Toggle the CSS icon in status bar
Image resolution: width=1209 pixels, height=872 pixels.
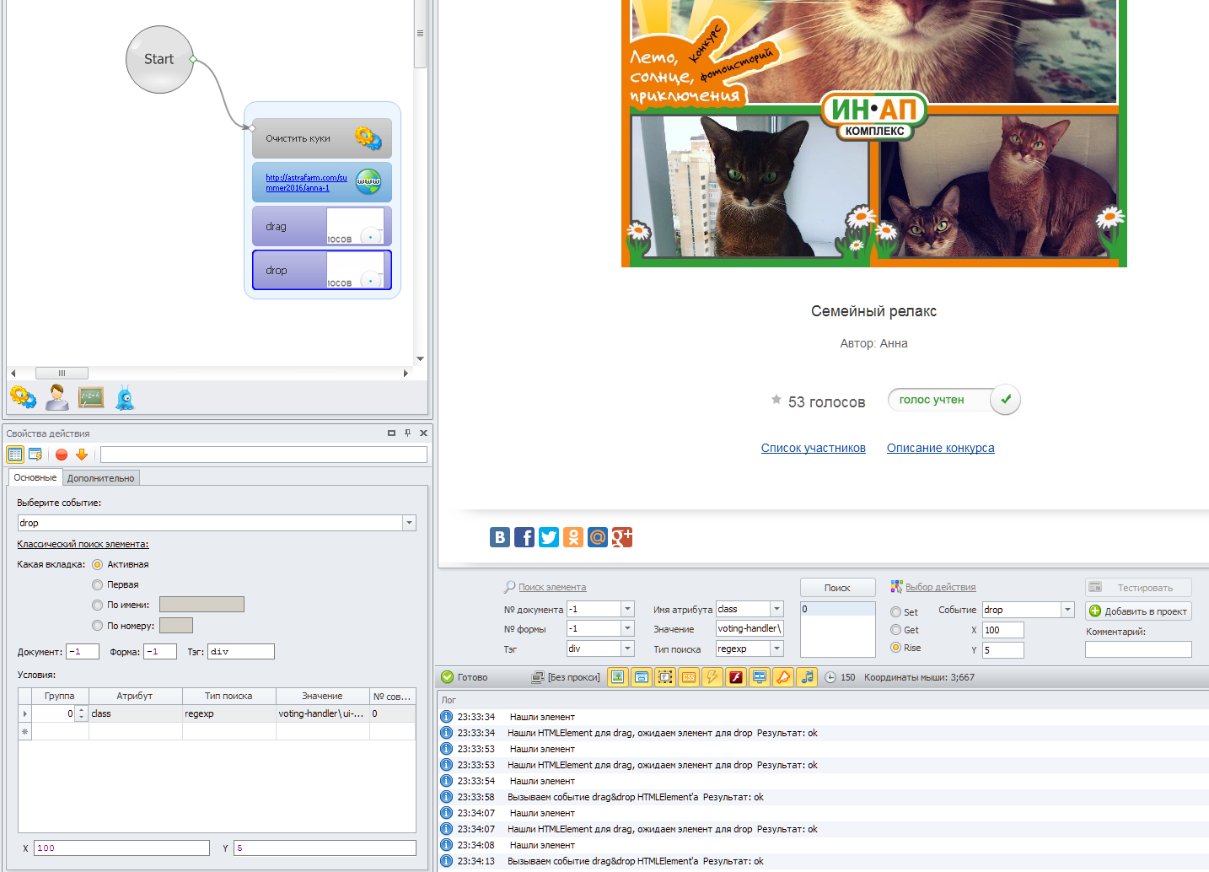[x=689, y=677]
